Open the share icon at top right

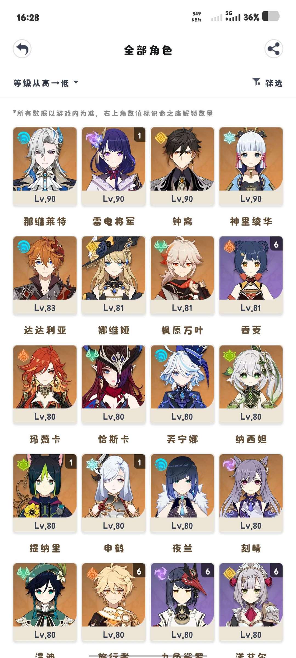click(x=274, y=49)
